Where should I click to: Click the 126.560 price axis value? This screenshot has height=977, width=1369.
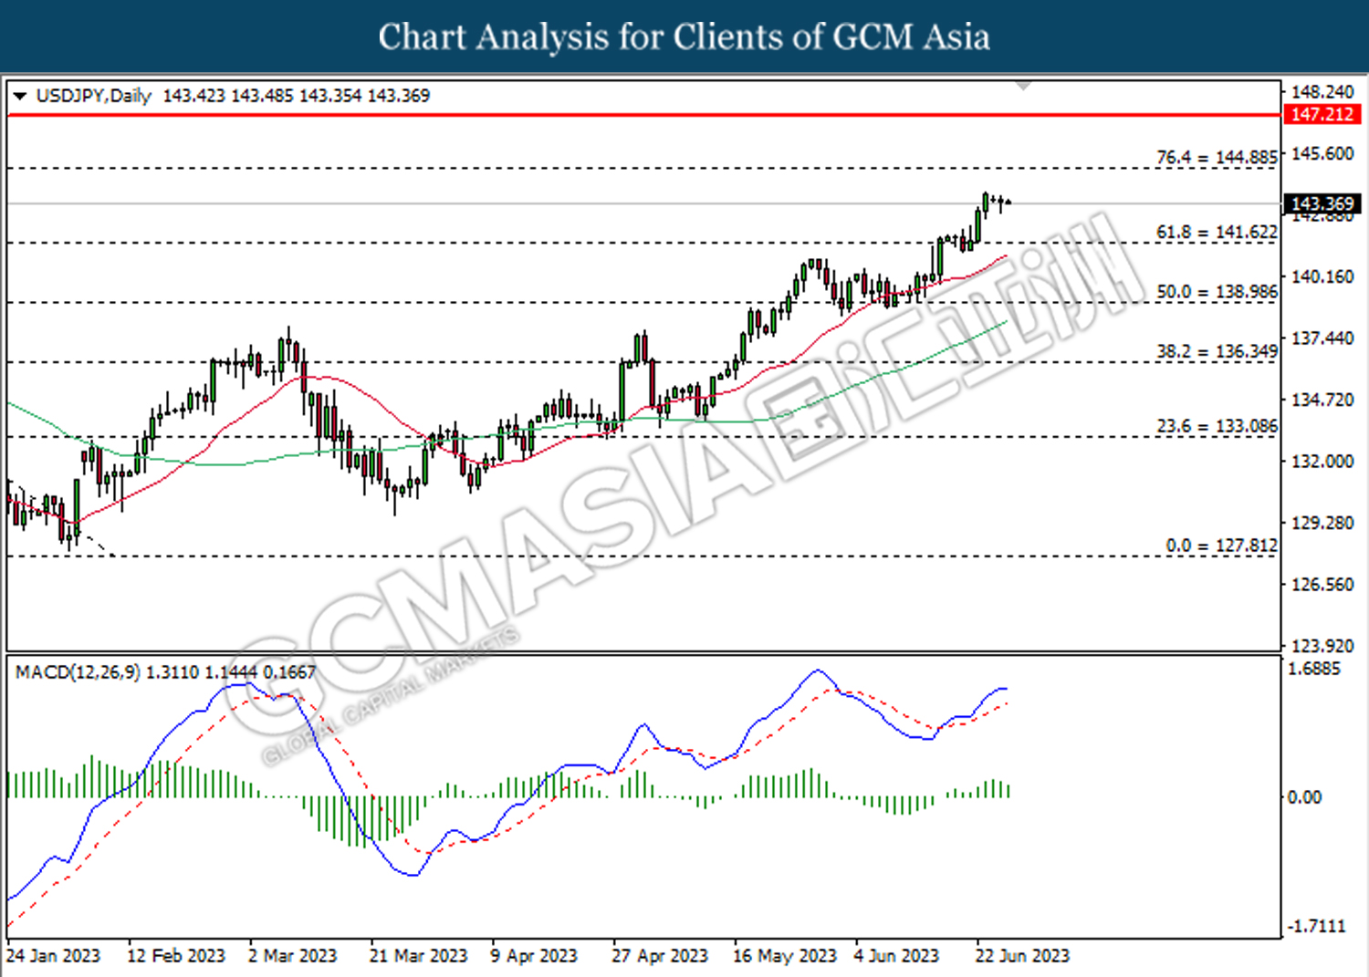(1322, 585)
